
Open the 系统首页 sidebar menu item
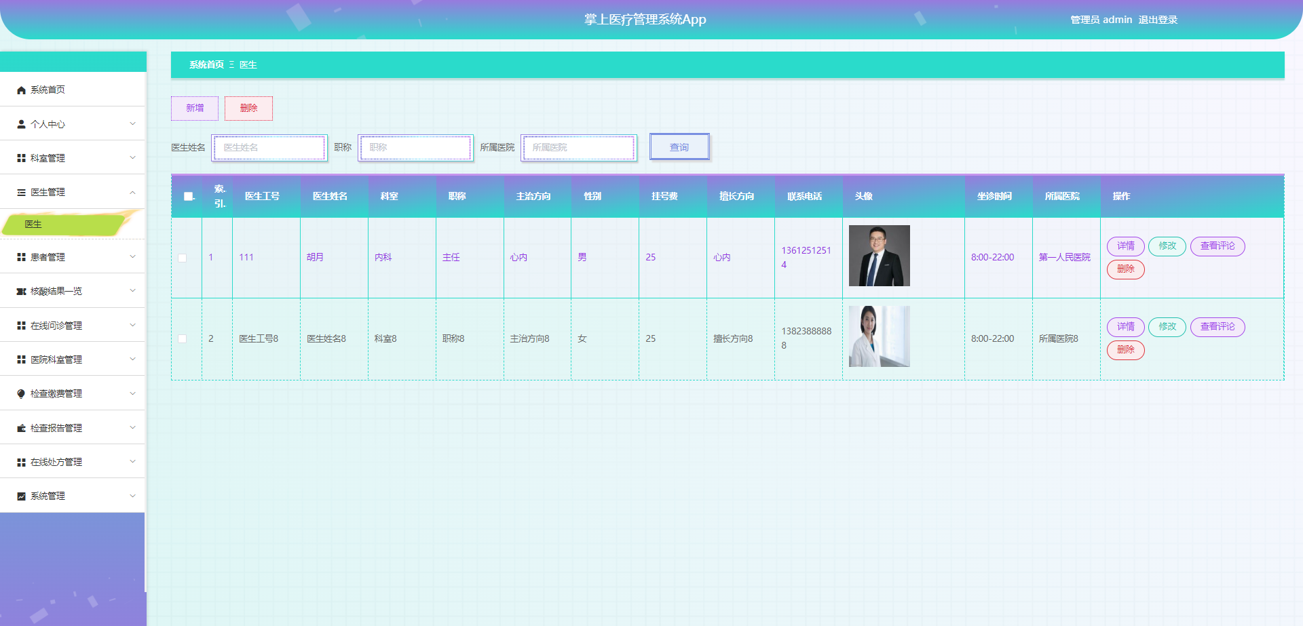tap(73, 90)
